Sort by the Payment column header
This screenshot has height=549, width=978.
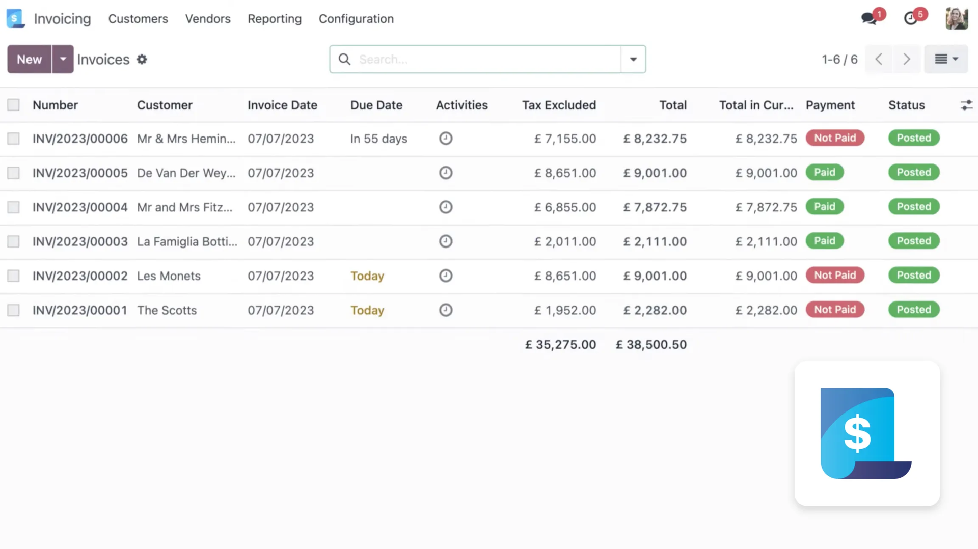830,105
